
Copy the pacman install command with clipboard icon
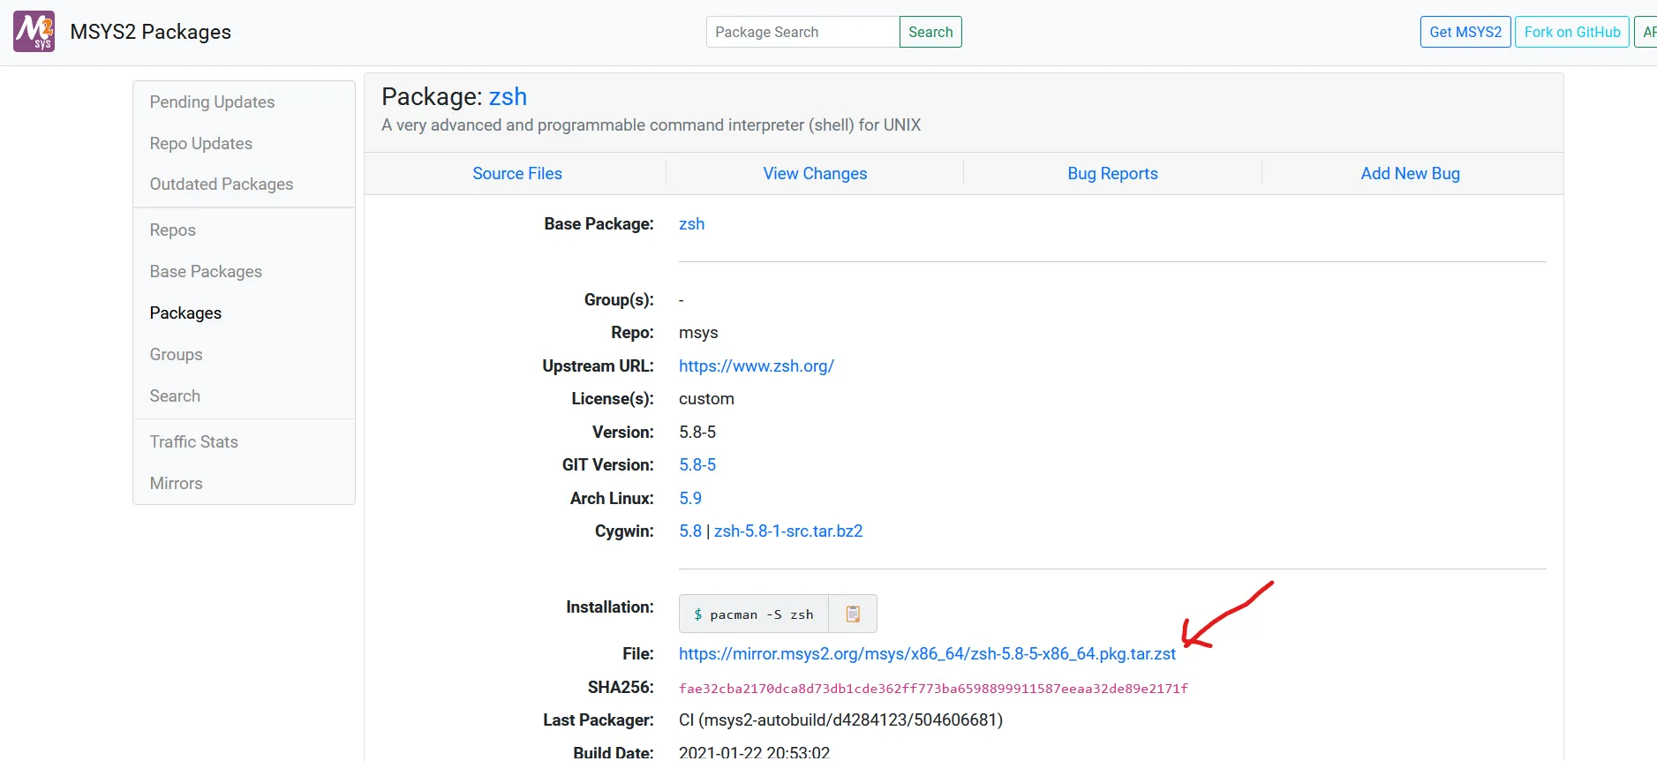coord(853,614)
